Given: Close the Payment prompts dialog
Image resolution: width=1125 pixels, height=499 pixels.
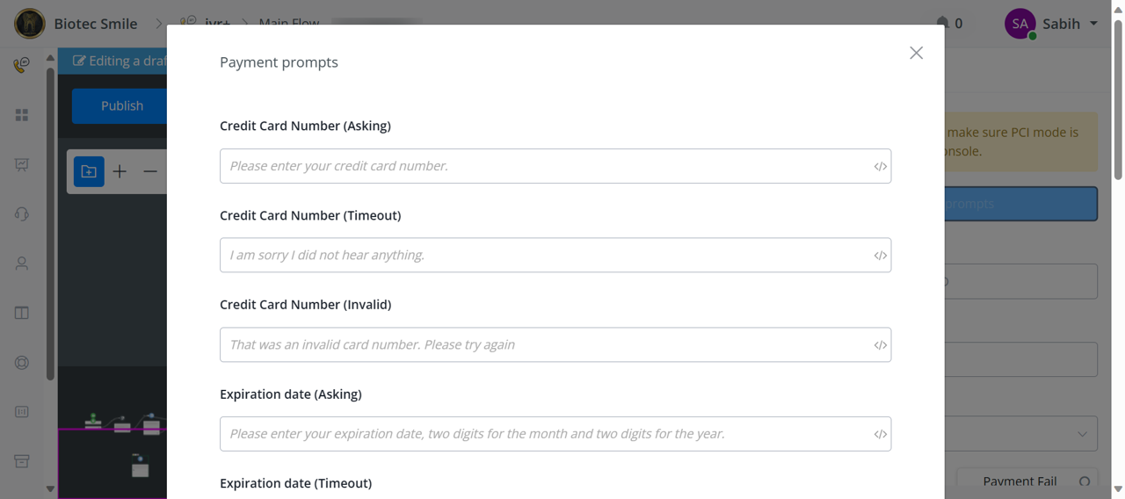Looking at the screenshot, I should pyautogui.click(x=916, y=53).
